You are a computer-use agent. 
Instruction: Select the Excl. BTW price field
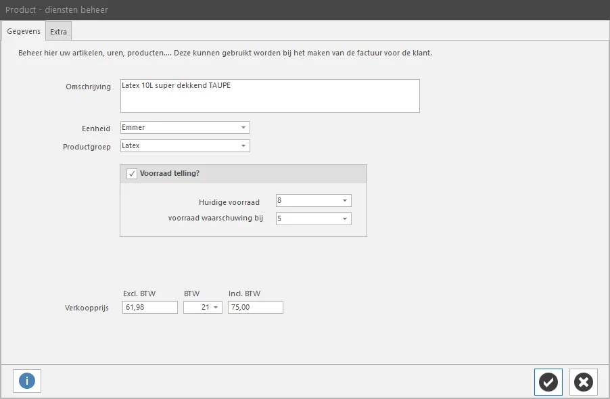[149, 307]
